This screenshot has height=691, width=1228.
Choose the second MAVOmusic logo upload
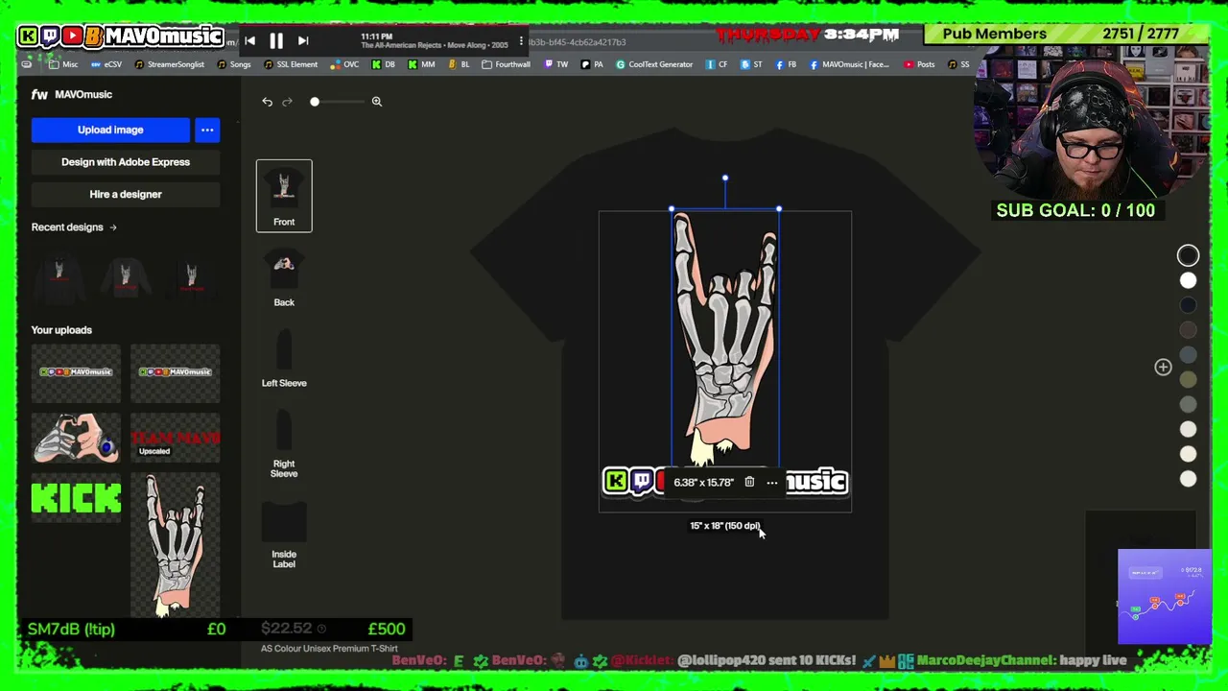coord(175,372)
